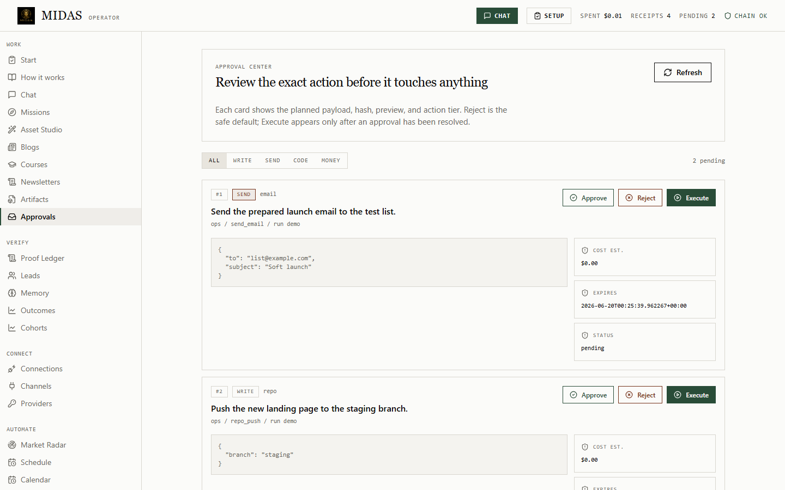Select the ALL filter tab
Image resolution: width=785 pixels, height=490 pixels.
click(214, 161)
